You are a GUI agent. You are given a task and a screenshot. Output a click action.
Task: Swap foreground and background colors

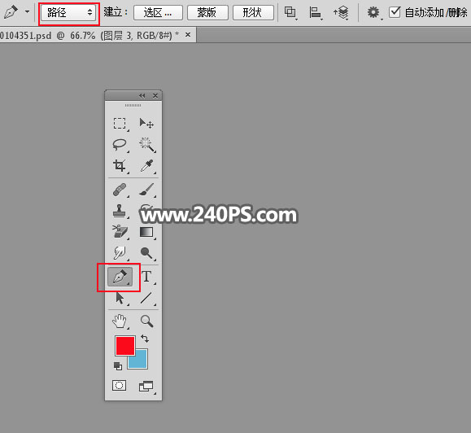(x=145, y=339)
